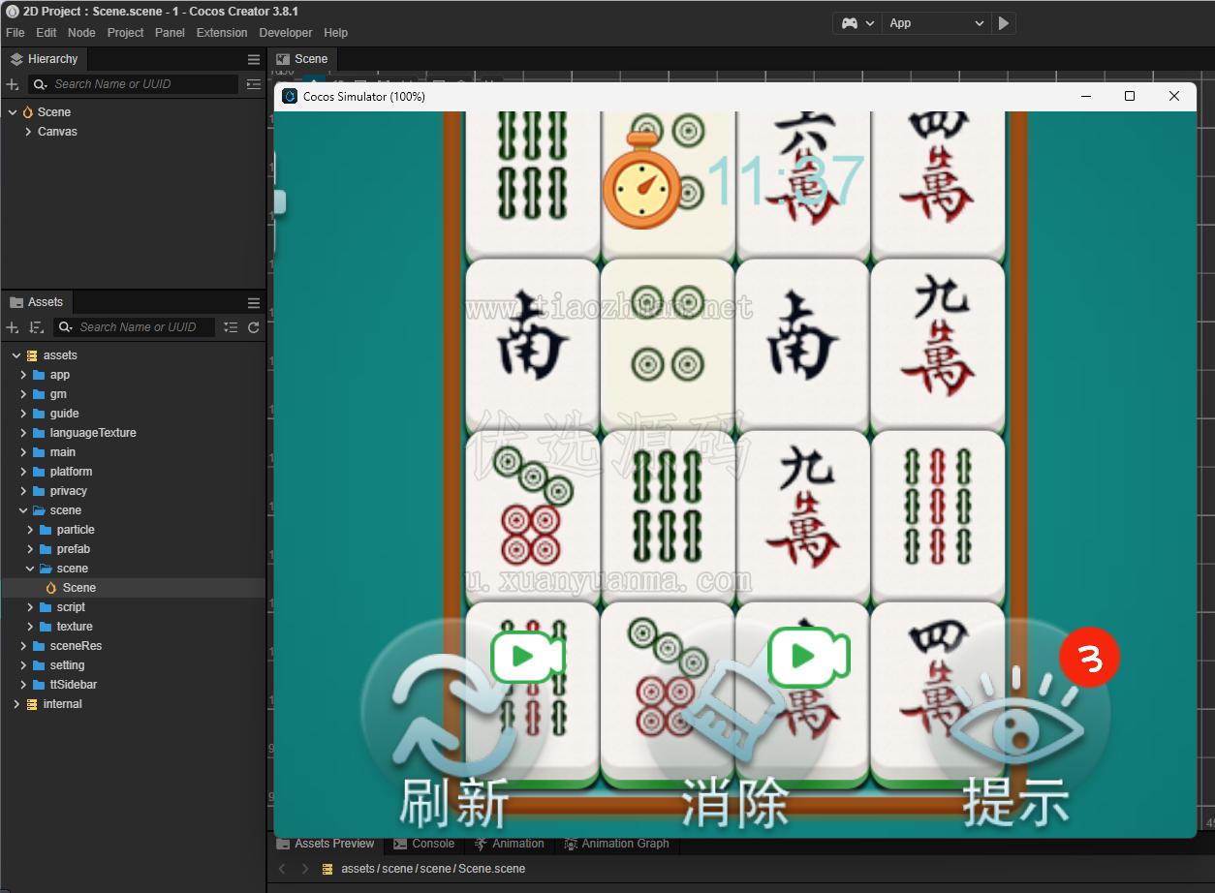Select the Canvas node
This screenshot has width=1215, height=893.
pyautogui.click(x=57, y=132)
